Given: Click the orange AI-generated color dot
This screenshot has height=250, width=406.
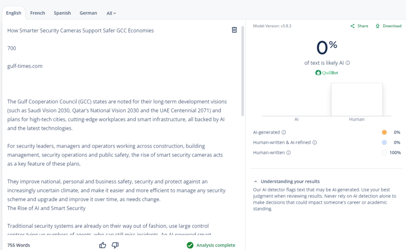Looking at the screenshot, I should pos(384,132).
